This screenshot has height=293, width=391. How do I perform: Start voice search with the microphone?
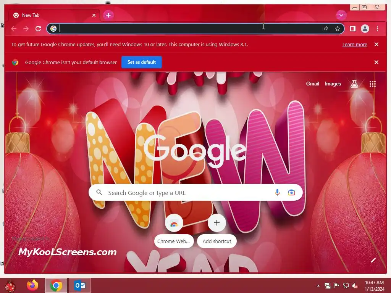[277, 193]
